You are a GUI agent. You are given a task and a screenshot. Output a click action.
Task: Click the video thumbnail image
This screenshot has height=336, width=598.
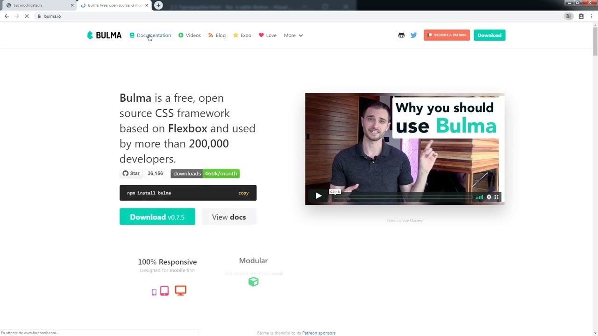(405, 149)
